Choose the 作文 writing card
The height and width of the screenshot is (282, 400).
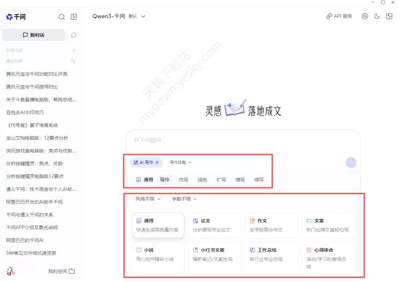(x=271, y=225)
